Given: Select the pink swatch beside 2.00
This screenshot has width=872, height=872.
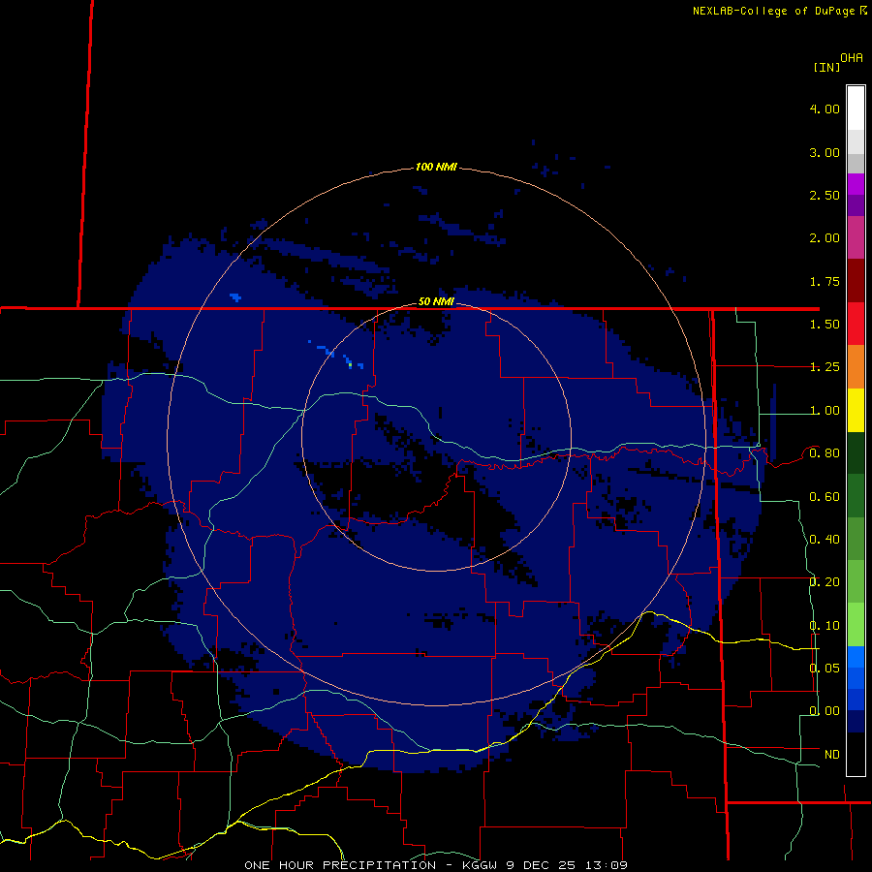Looking at the screenshot, I should point(856,237).
